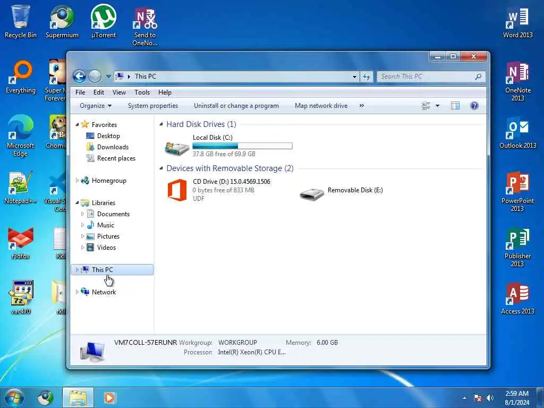This screenshot has height=408, width=544.
Task: Expand the This PC tree node
Action: [77, 269]
